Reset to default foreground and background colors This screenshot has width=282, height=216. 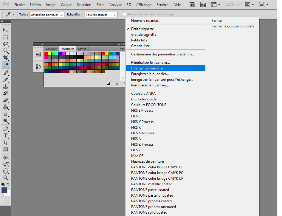point(3,184)
